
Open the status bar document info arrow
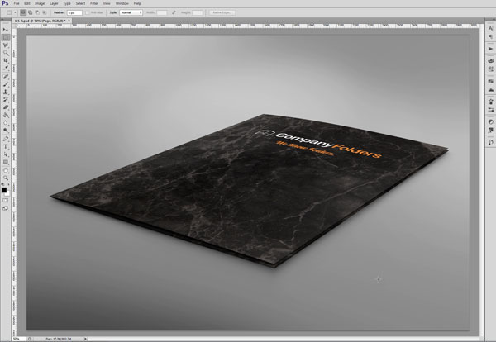click(x=85, y=339)
